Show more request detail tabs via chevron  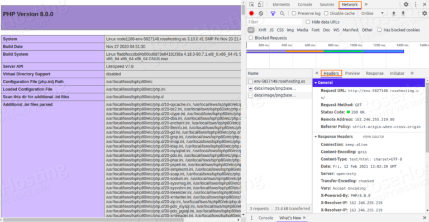pyautogui.click(x=412, y=73)
